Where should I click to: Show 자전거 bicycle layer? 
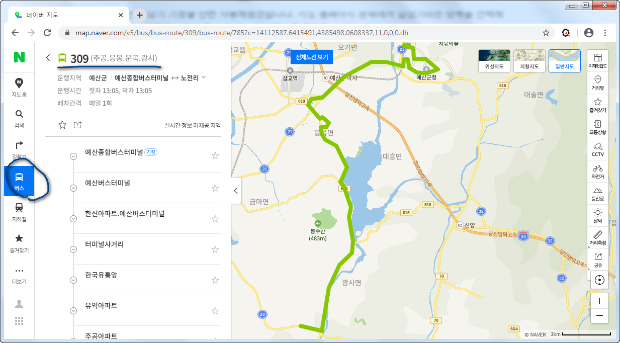pyautogui.click(x=598, y=171)
